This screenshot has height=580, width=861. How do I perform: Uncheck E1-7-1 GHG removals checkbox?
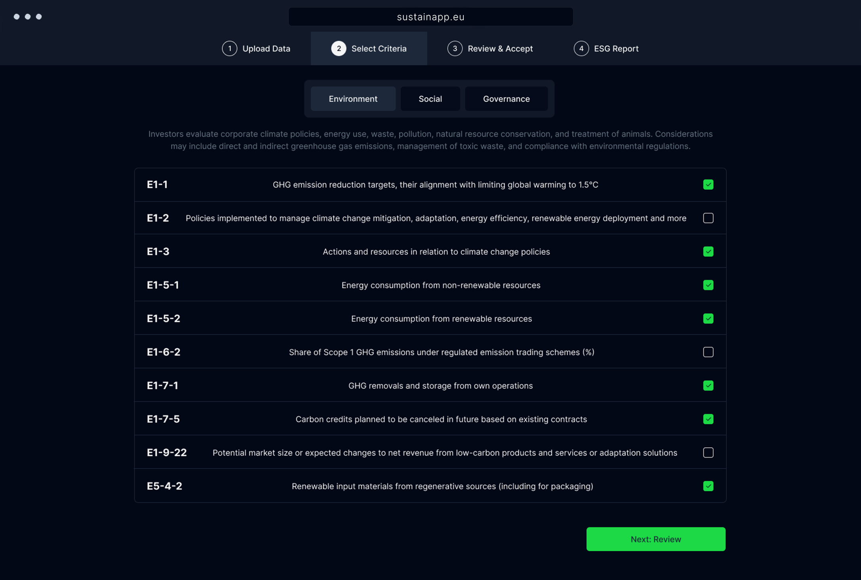point(708,385)
